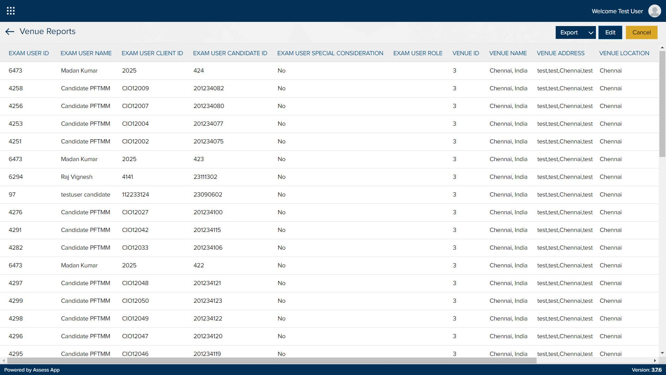Screen dimensions: 666x375
Task: Click the Raj Vignesh name cell
Action: pyautogui.click(x=77, y=177)
